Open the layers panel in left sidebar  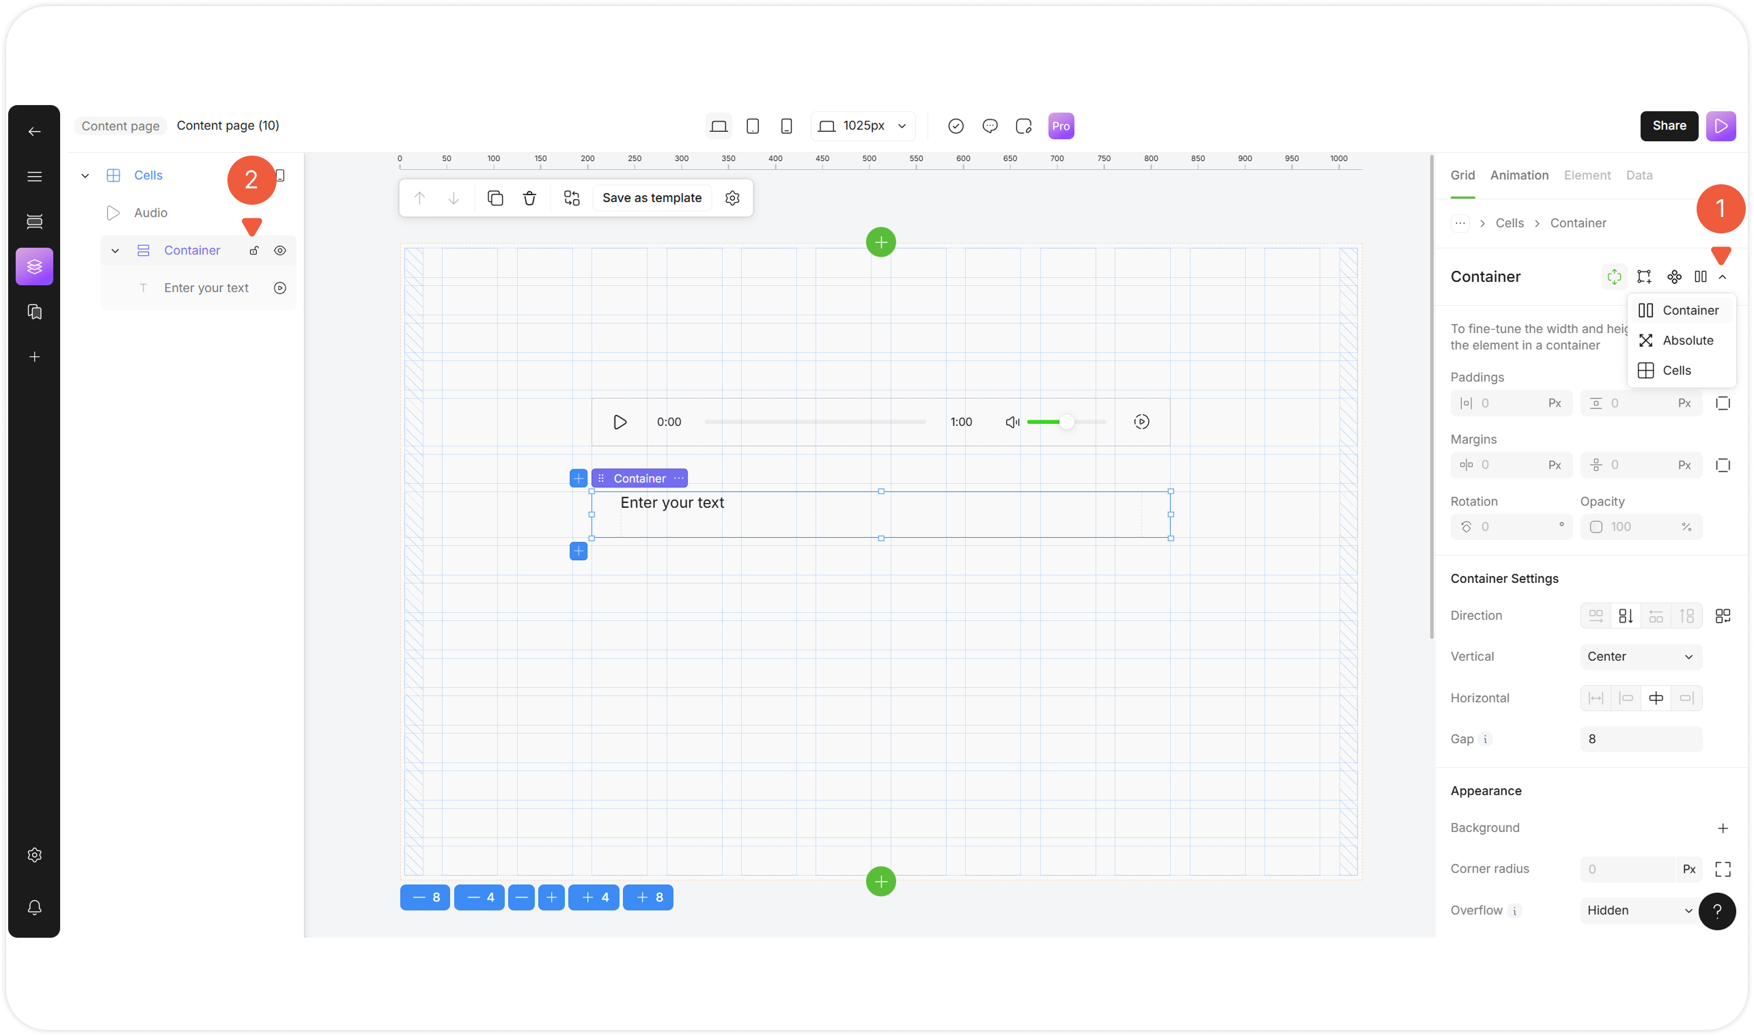pyautogui.click(x=34, y=267)
